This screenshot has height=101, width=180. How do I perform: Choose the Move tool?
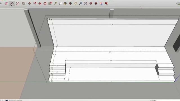tap(40, 3)
